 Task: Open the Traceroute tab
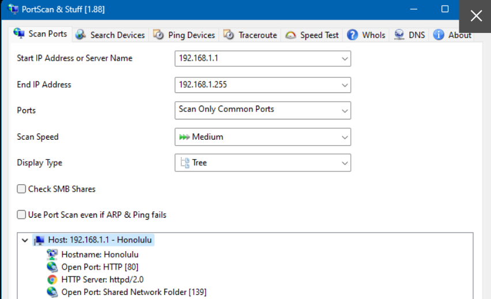click(257, 35)
